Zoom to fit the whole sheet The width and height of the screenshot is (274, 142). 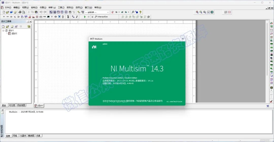click(208, 12)
